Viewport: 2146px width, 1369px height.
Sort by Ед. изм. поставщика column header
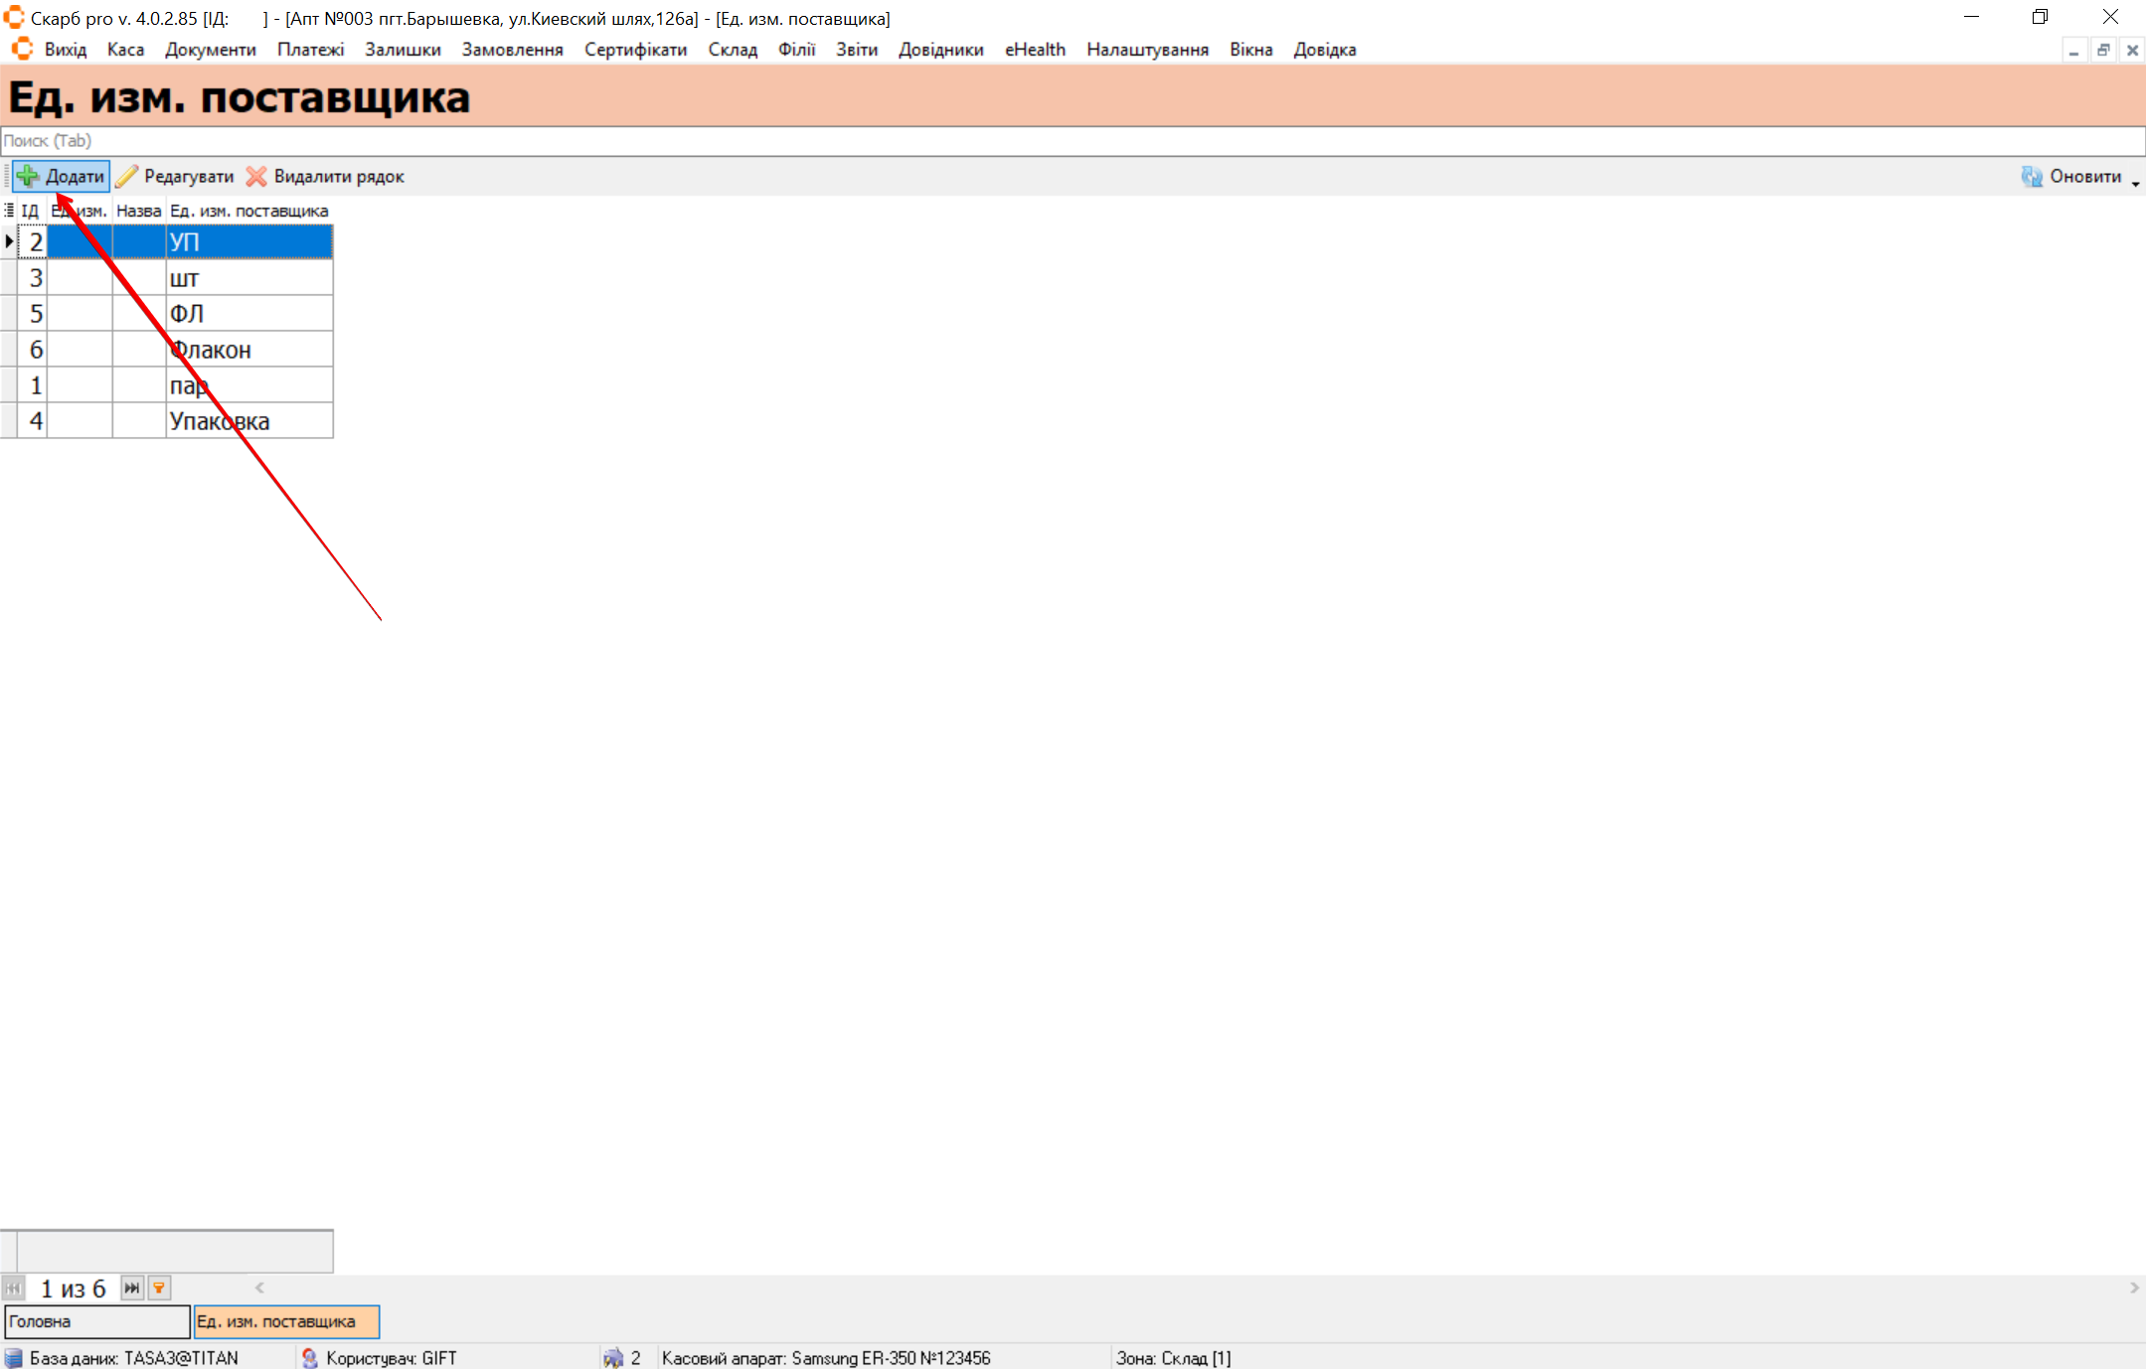(x=248, y=211)
